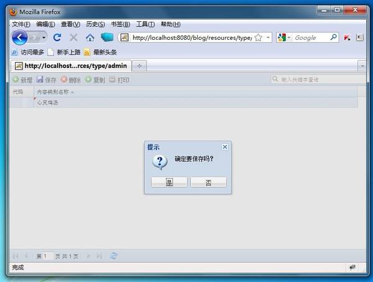Click the stop loading X icon
373x282 pixels.
coord(73,37)
